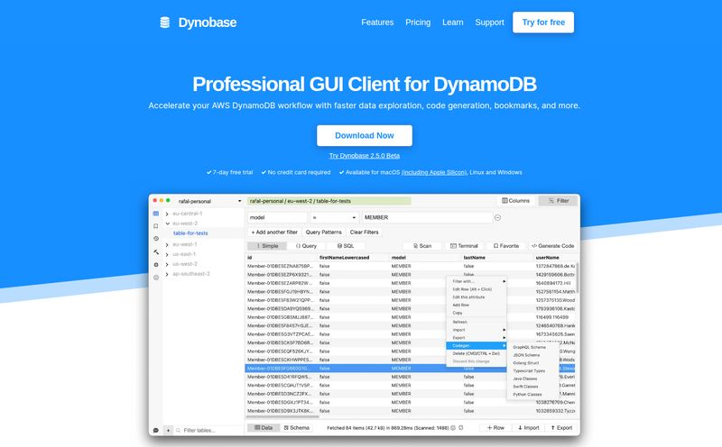
Task: Open the rafal-personal profile dropdown
Action: point(209,201)
